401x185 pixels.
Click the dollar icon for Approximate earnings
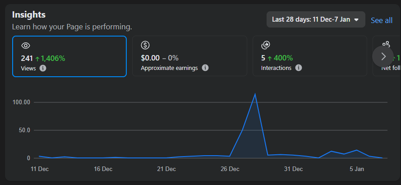click(x=145, y=45)
